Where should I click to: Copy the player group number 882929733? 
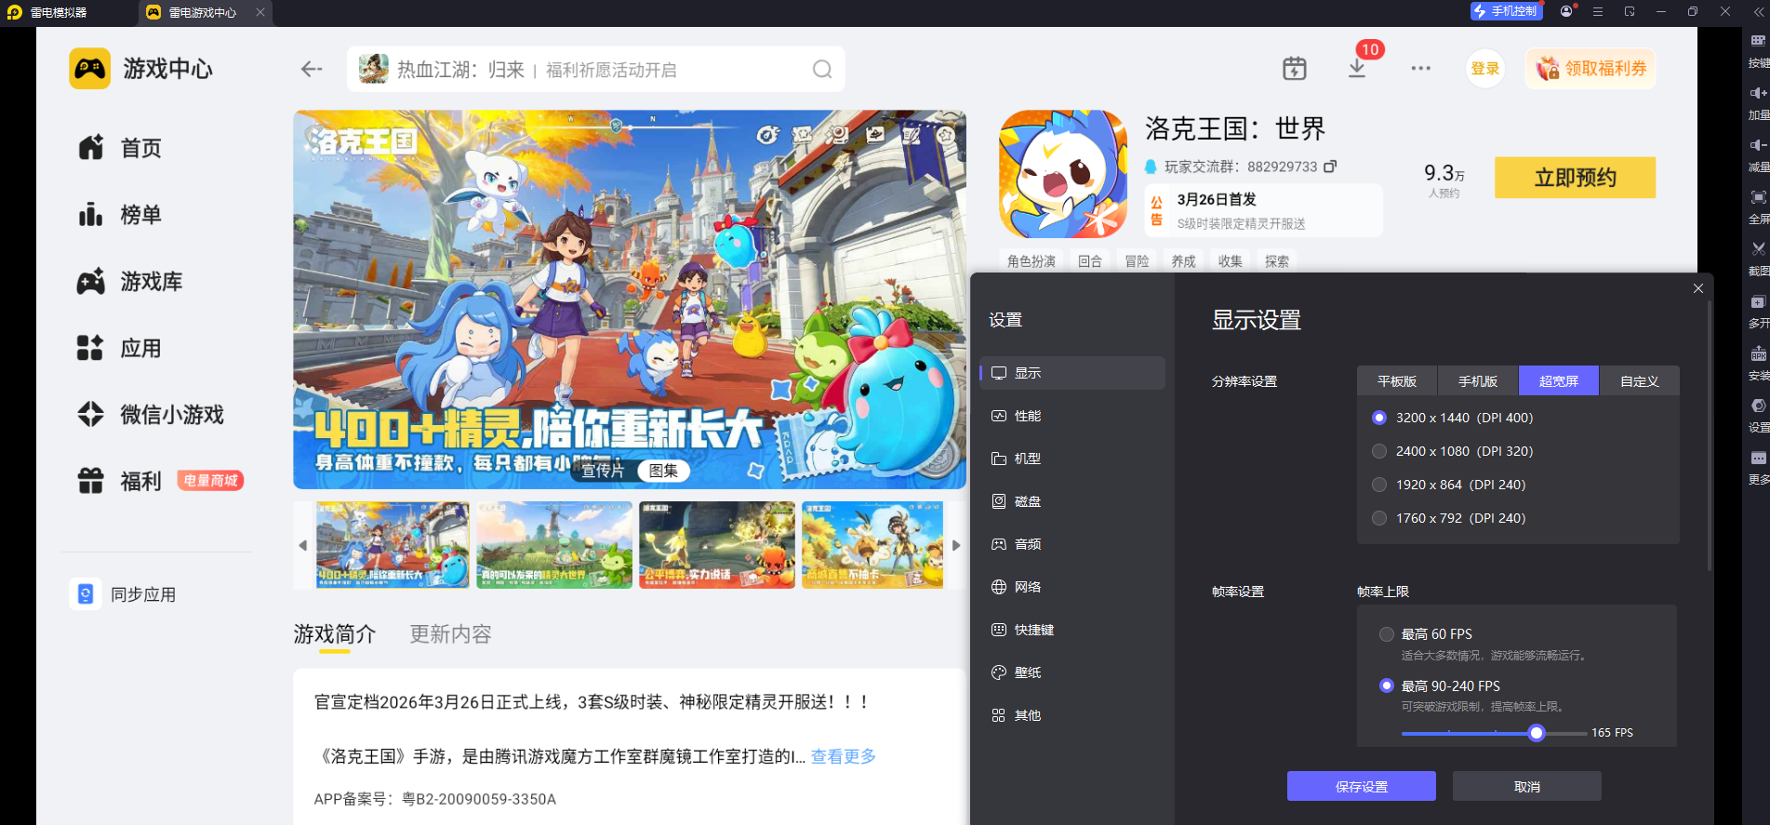click(1330, 166)
